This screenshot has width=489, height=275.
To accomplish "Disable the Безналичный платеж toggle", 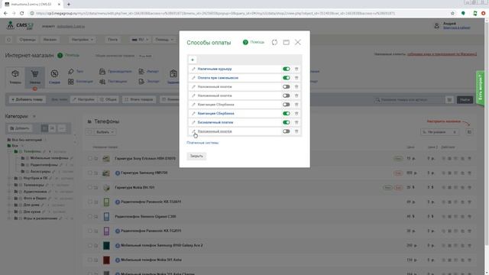I will pos(287,122).
